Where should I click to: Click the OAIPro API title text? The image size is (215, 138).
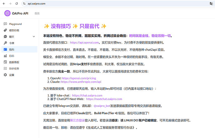tap(20, 13)
